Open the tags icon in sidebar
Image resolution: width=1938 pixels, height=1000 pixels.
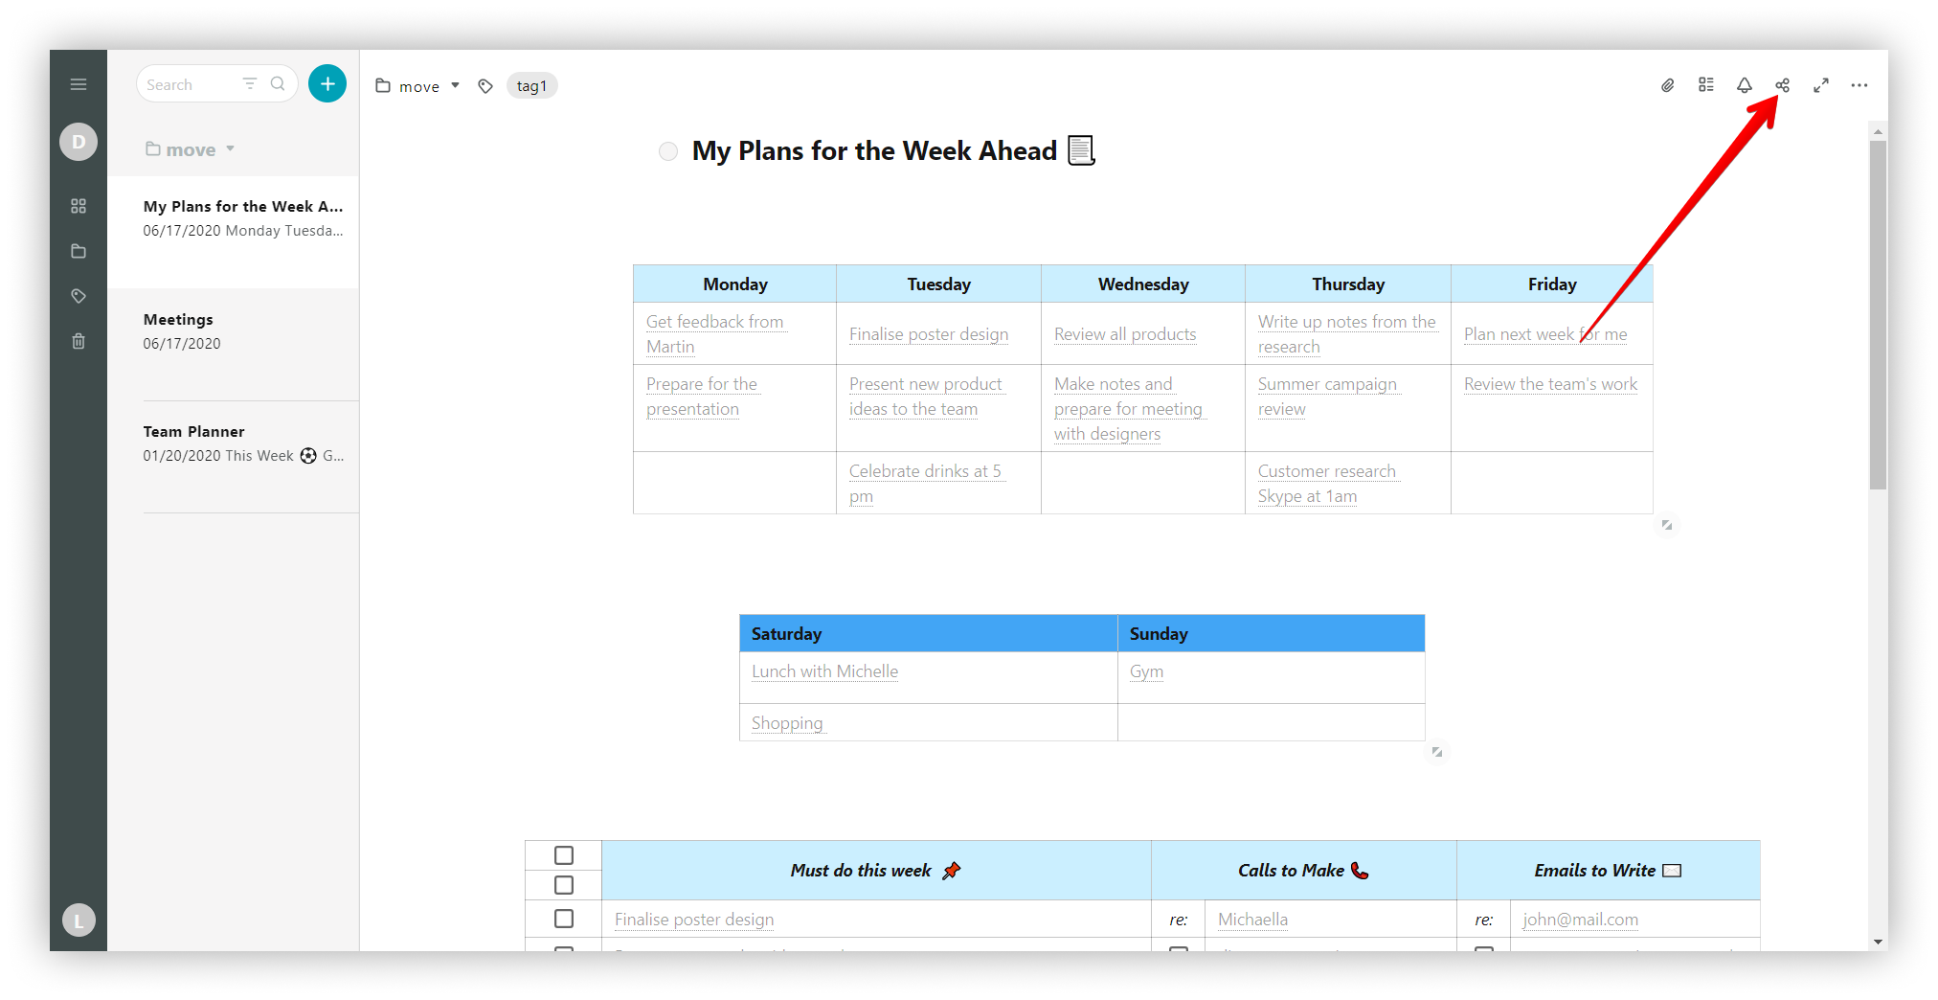pyautogui.click(x=79, y=296)
